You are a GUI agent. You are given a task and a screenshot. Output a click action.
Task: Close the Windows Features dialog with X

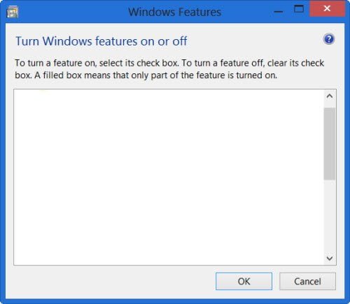[327, 8]
